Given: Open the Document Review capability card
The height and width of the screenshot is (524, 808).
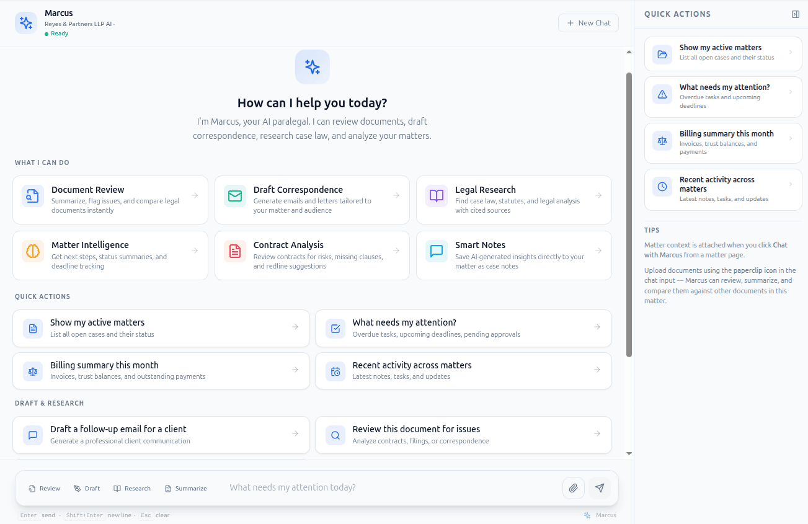Looking at the screenshot, I should [x=110, y=200].
